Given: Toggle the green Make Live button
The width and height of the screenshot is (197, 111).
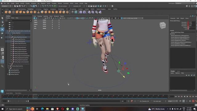Looking at the screenshot, I should [x=55, y=6].
